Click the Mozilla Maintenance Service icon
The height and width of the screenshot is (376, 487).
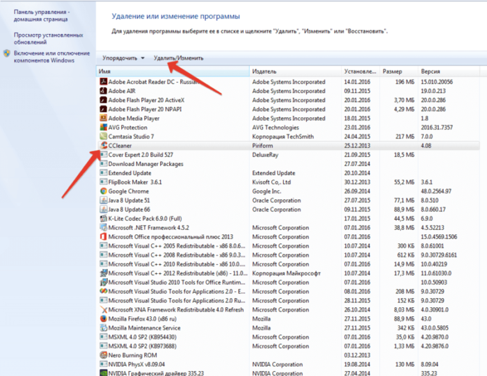[x=104, y=328]
